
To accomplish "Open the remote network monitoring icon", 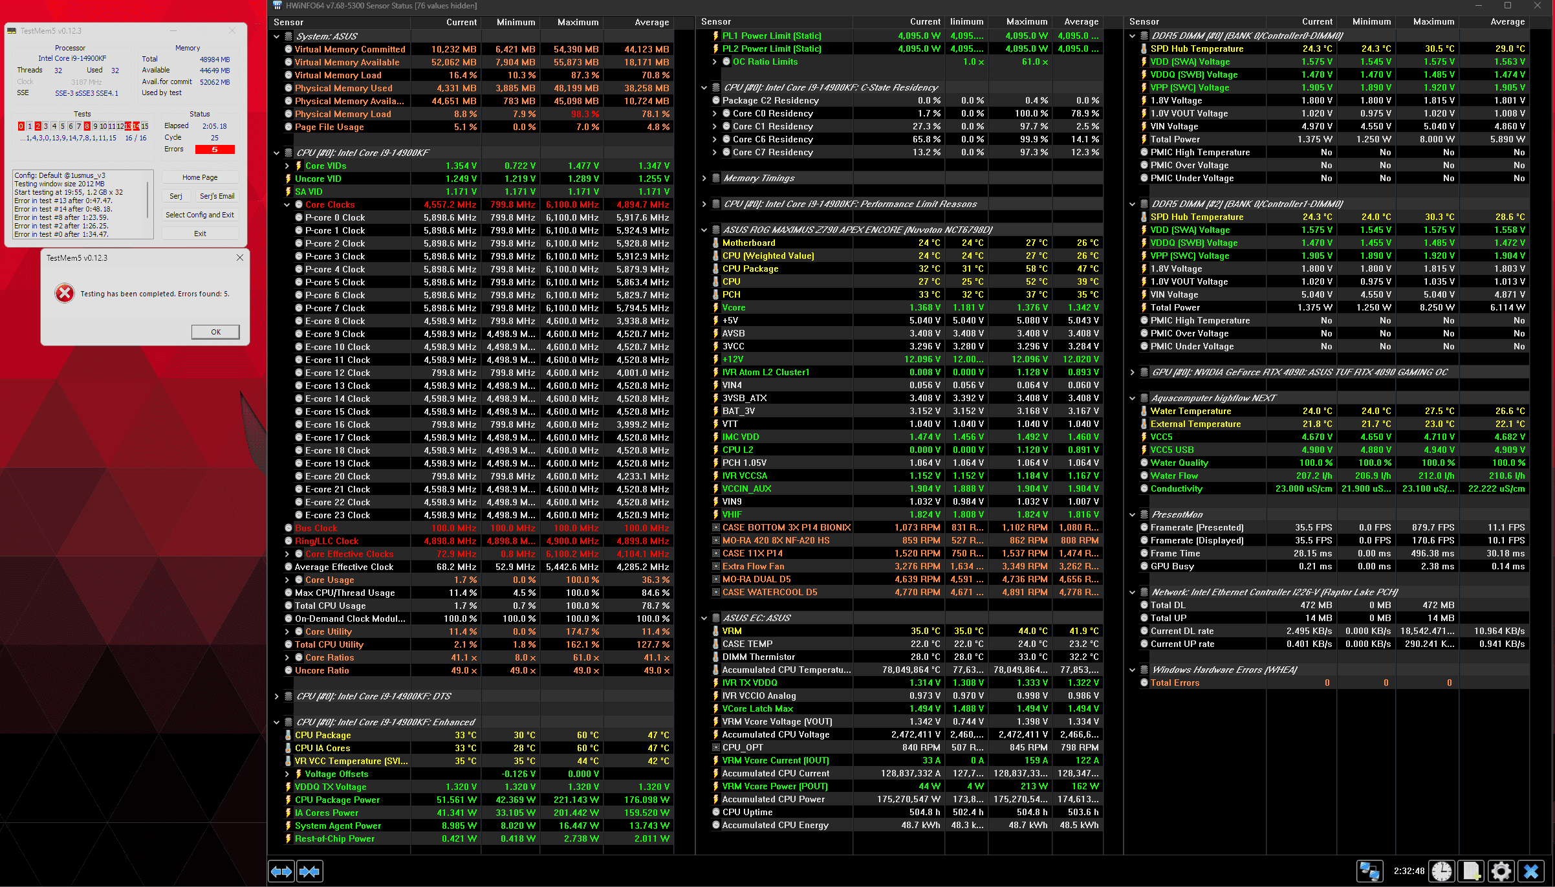I will pos(1369,871).
